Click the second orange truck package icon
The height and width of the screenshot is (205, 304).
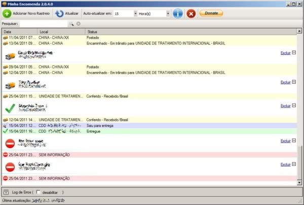pos(10,85)
